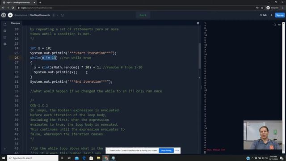Image resolution: width=286 pixels, height=161 pixels.
Task: Open File Explorer from taskbar
Action: pyautogui.click(x=98, y=158)
